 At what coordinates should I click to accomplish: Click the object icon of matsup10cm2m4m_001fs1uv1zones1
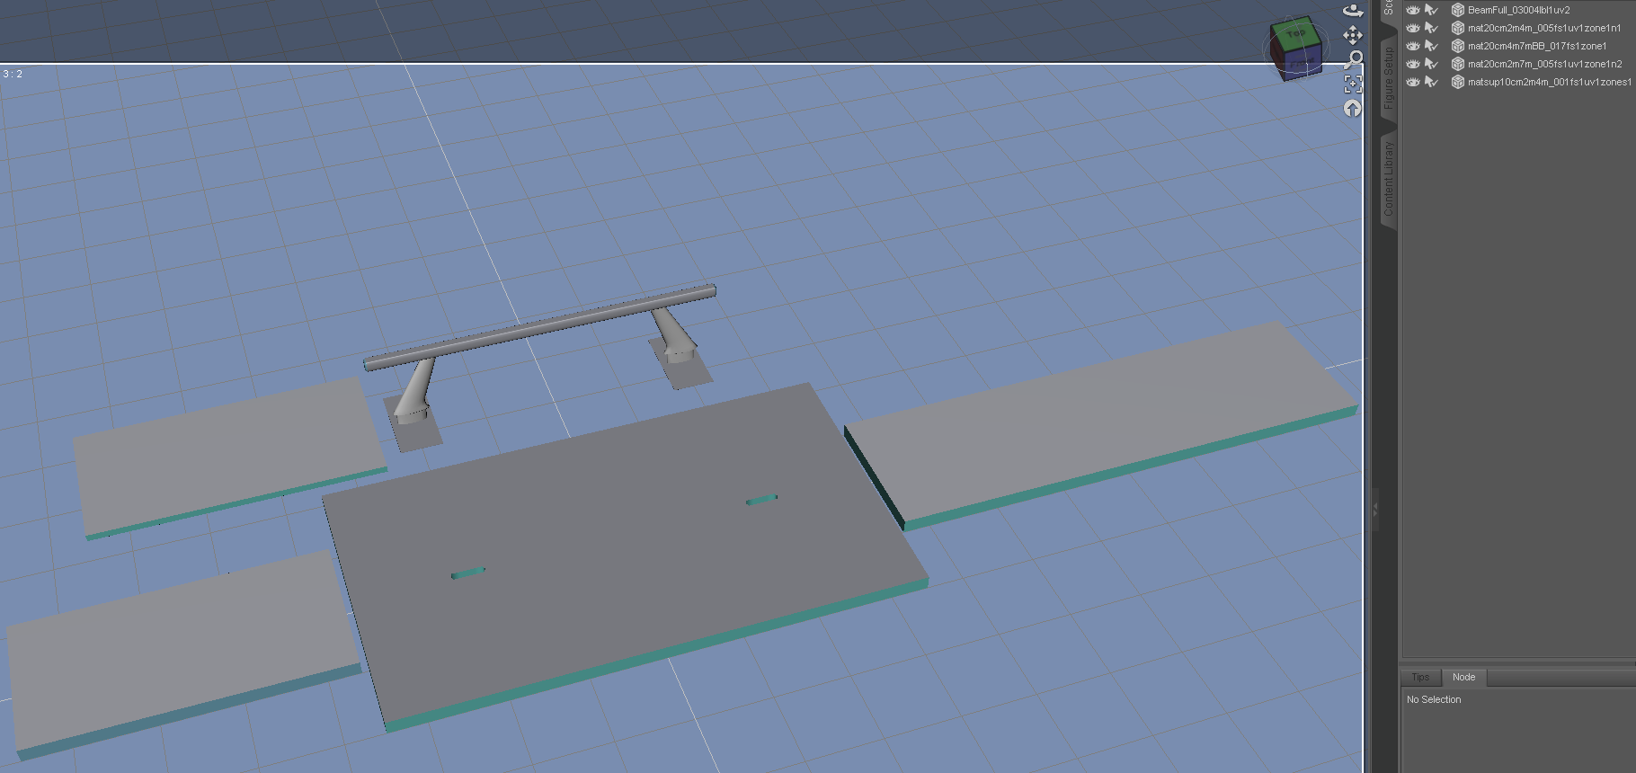tap(1458, 82)
